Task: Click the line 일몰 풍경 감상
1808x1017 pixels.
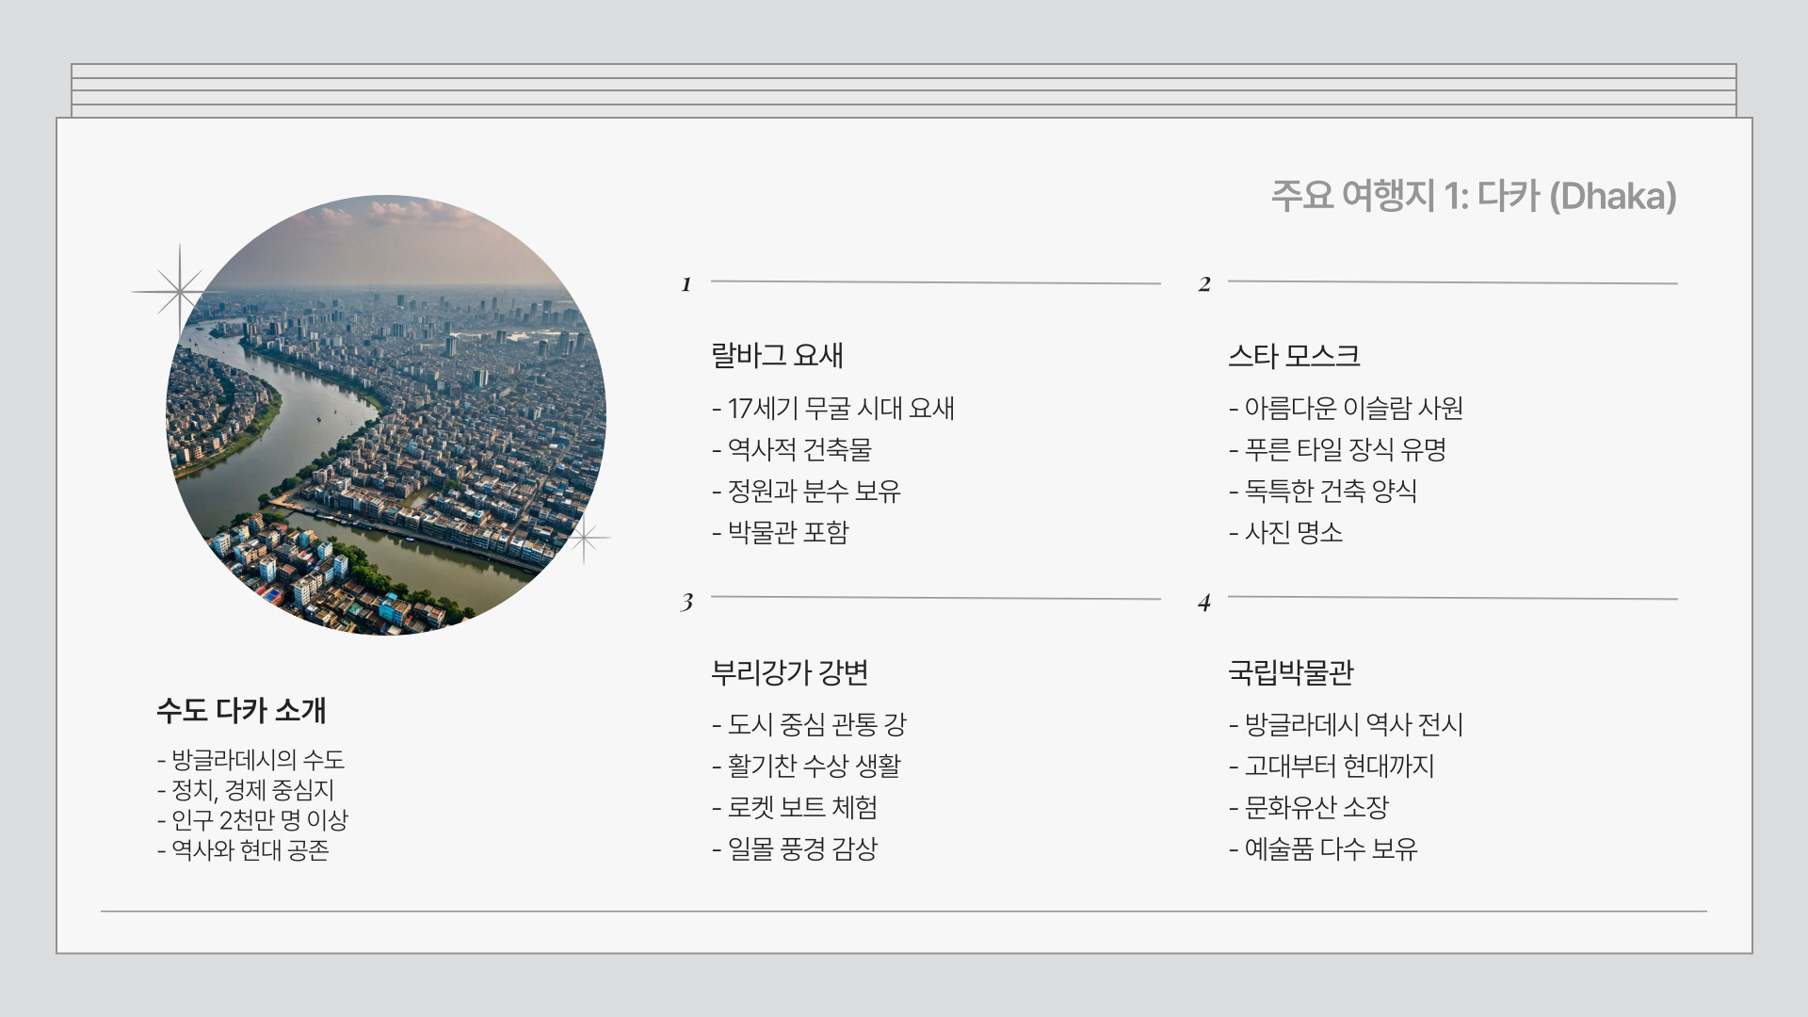Action: tap(795, 849)
